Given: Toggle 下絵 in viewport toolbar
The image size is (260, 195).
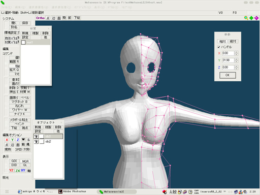Looking at the screenshot, I should (x=77, y=18).
